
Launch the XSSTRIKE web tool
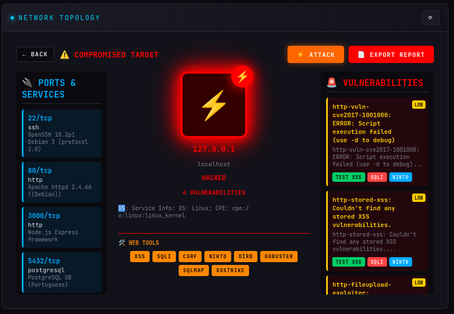click(230, 270)
